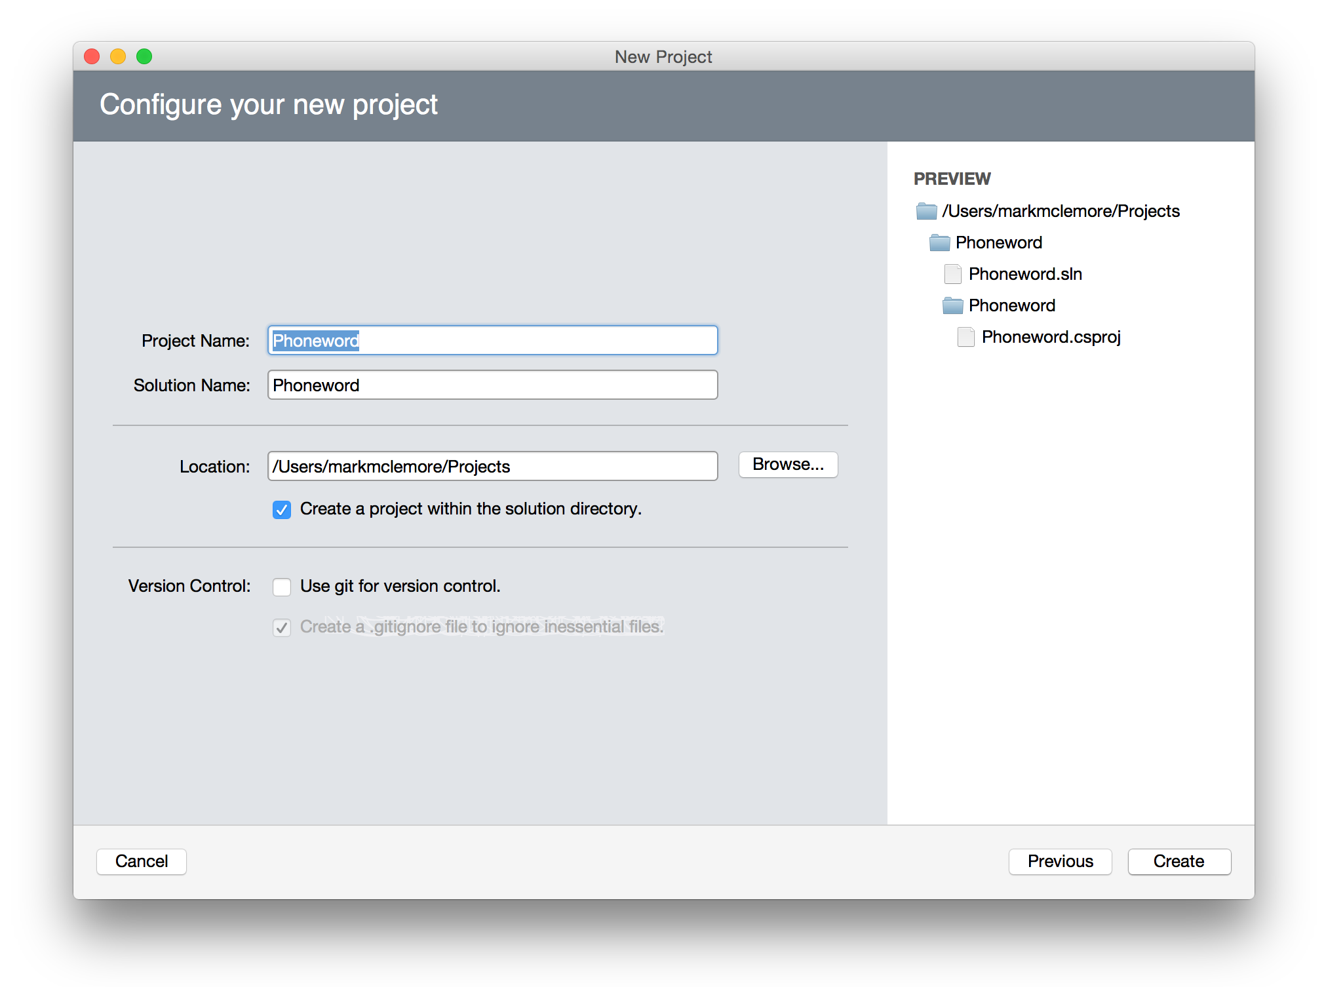Click the green zoom window button
1324x987 pixels.
click(144, 57)
